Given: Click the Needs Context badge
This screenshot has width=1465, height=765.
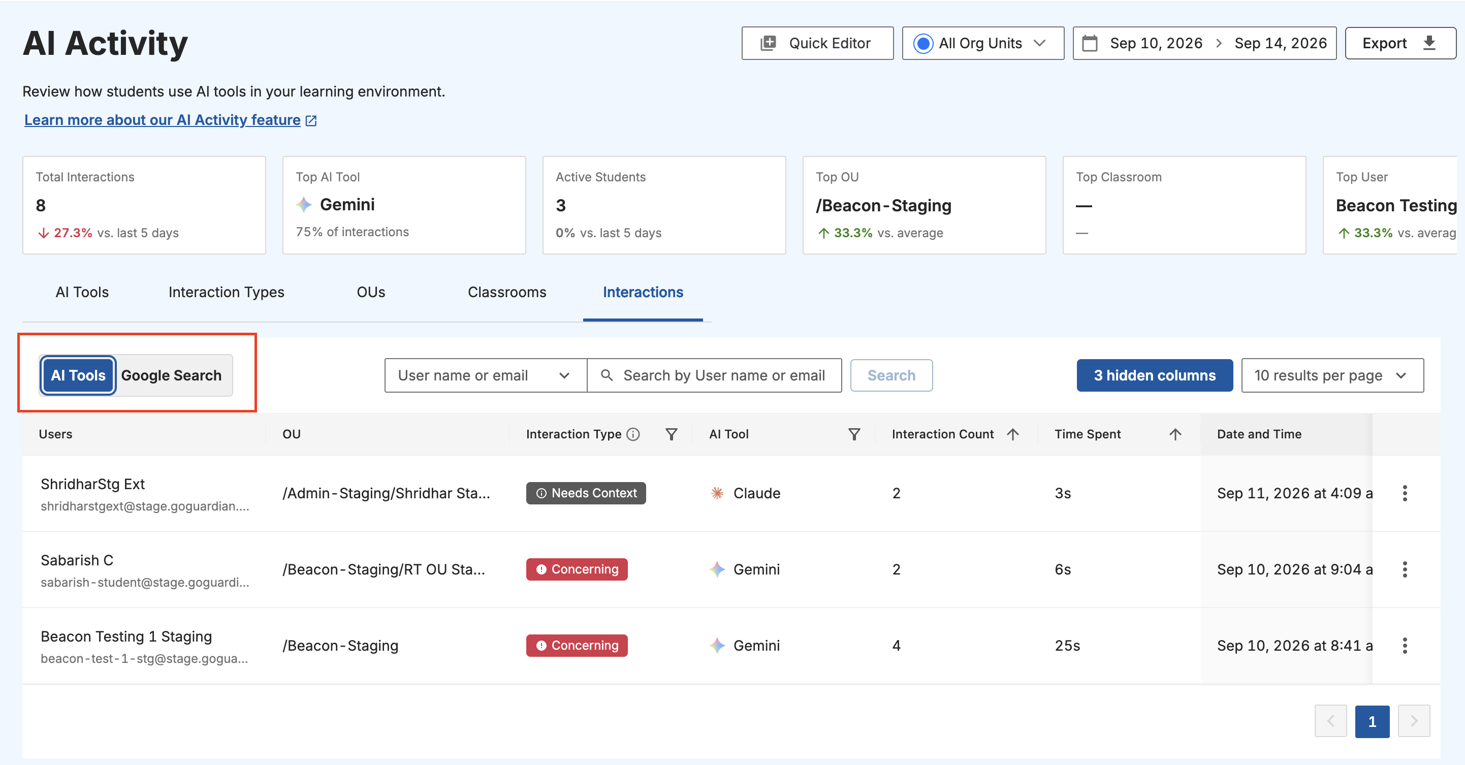Looking at the screenshot, I should [586, 493].
